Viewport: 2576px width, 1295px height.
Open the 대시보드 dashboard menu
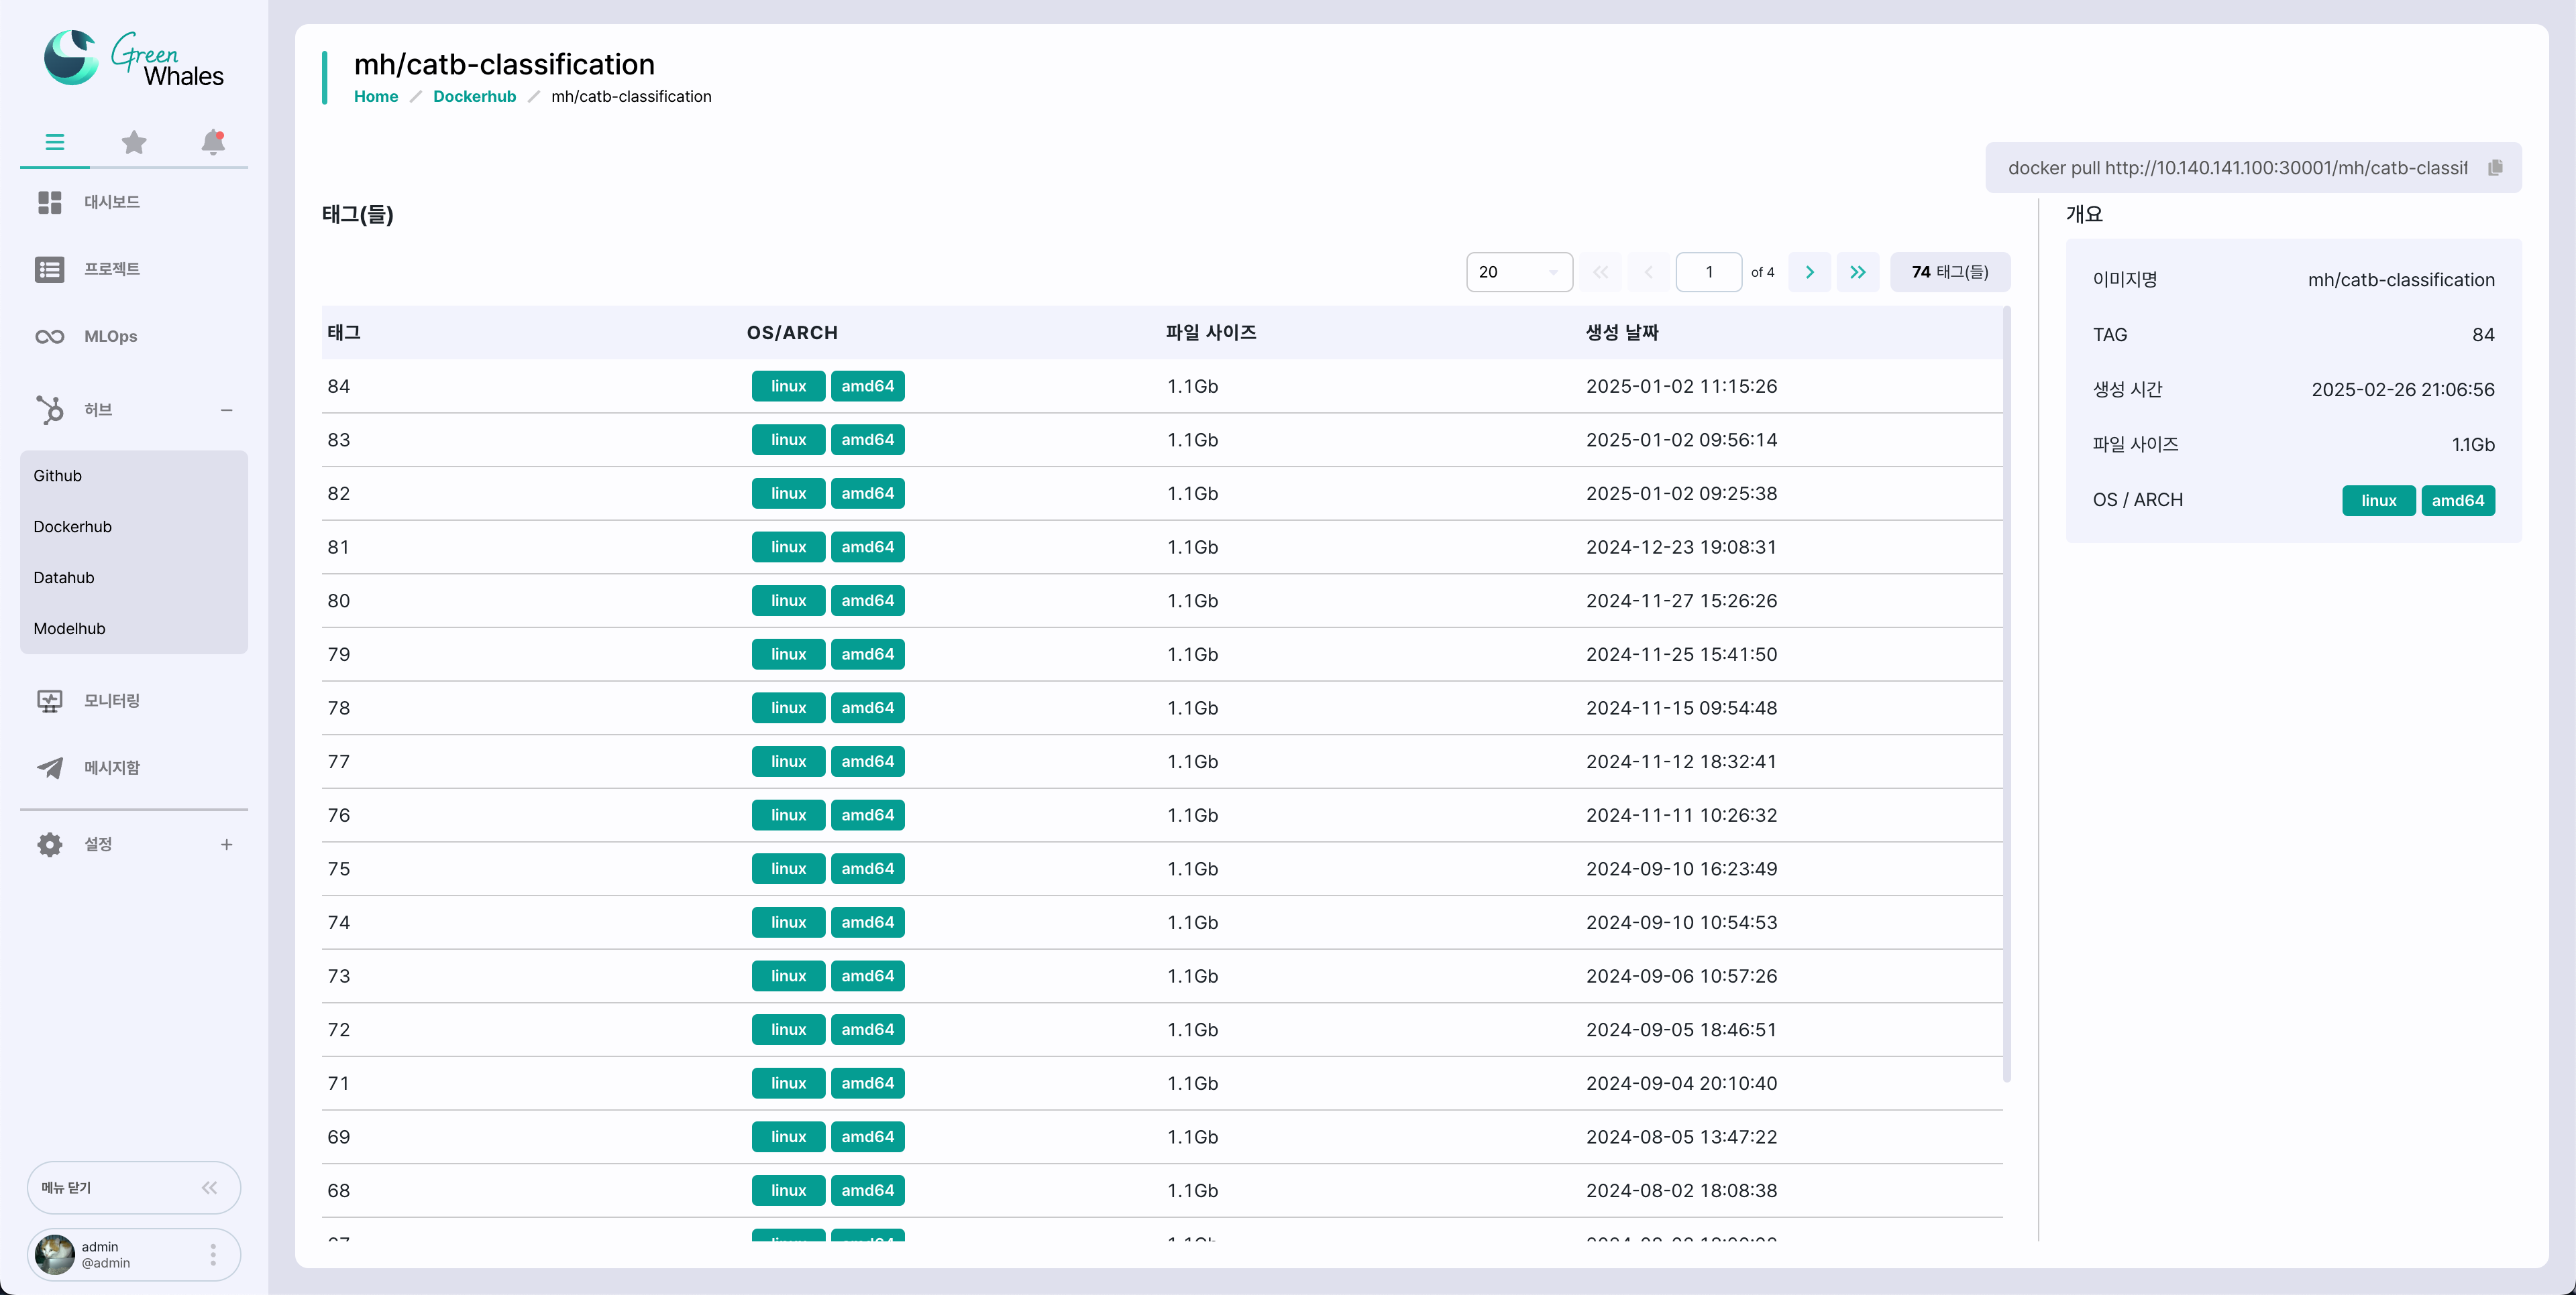pyautogui.click(x=112, y=202)
